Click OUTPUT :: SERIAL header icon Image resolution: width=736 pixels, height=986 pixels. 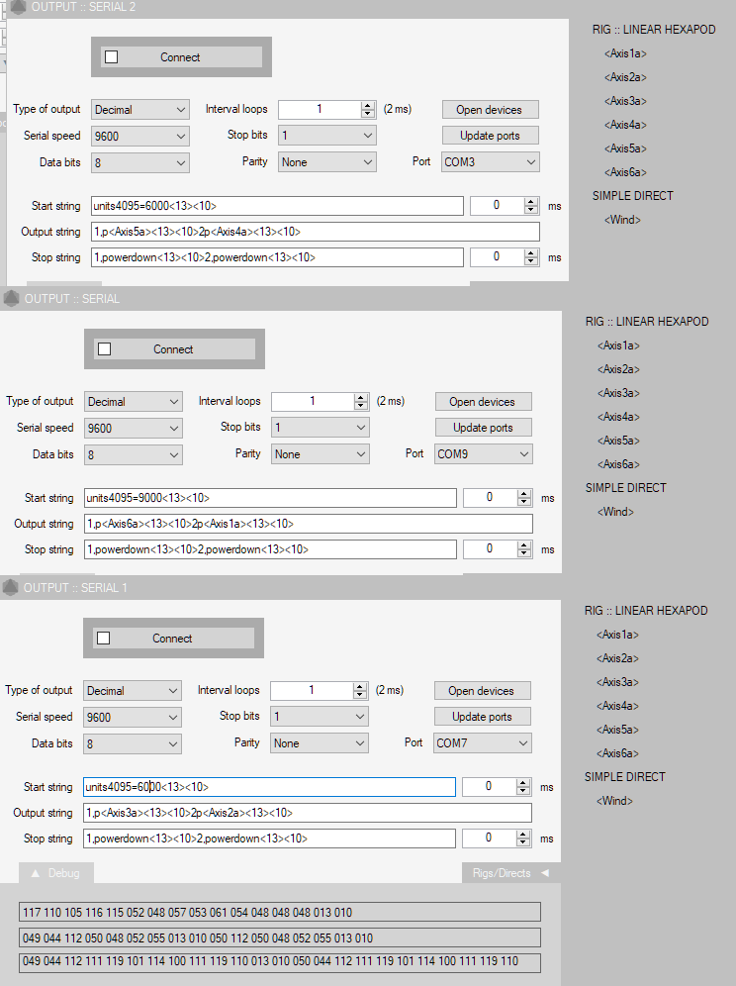pyautogui.click(x=11, y=299)
